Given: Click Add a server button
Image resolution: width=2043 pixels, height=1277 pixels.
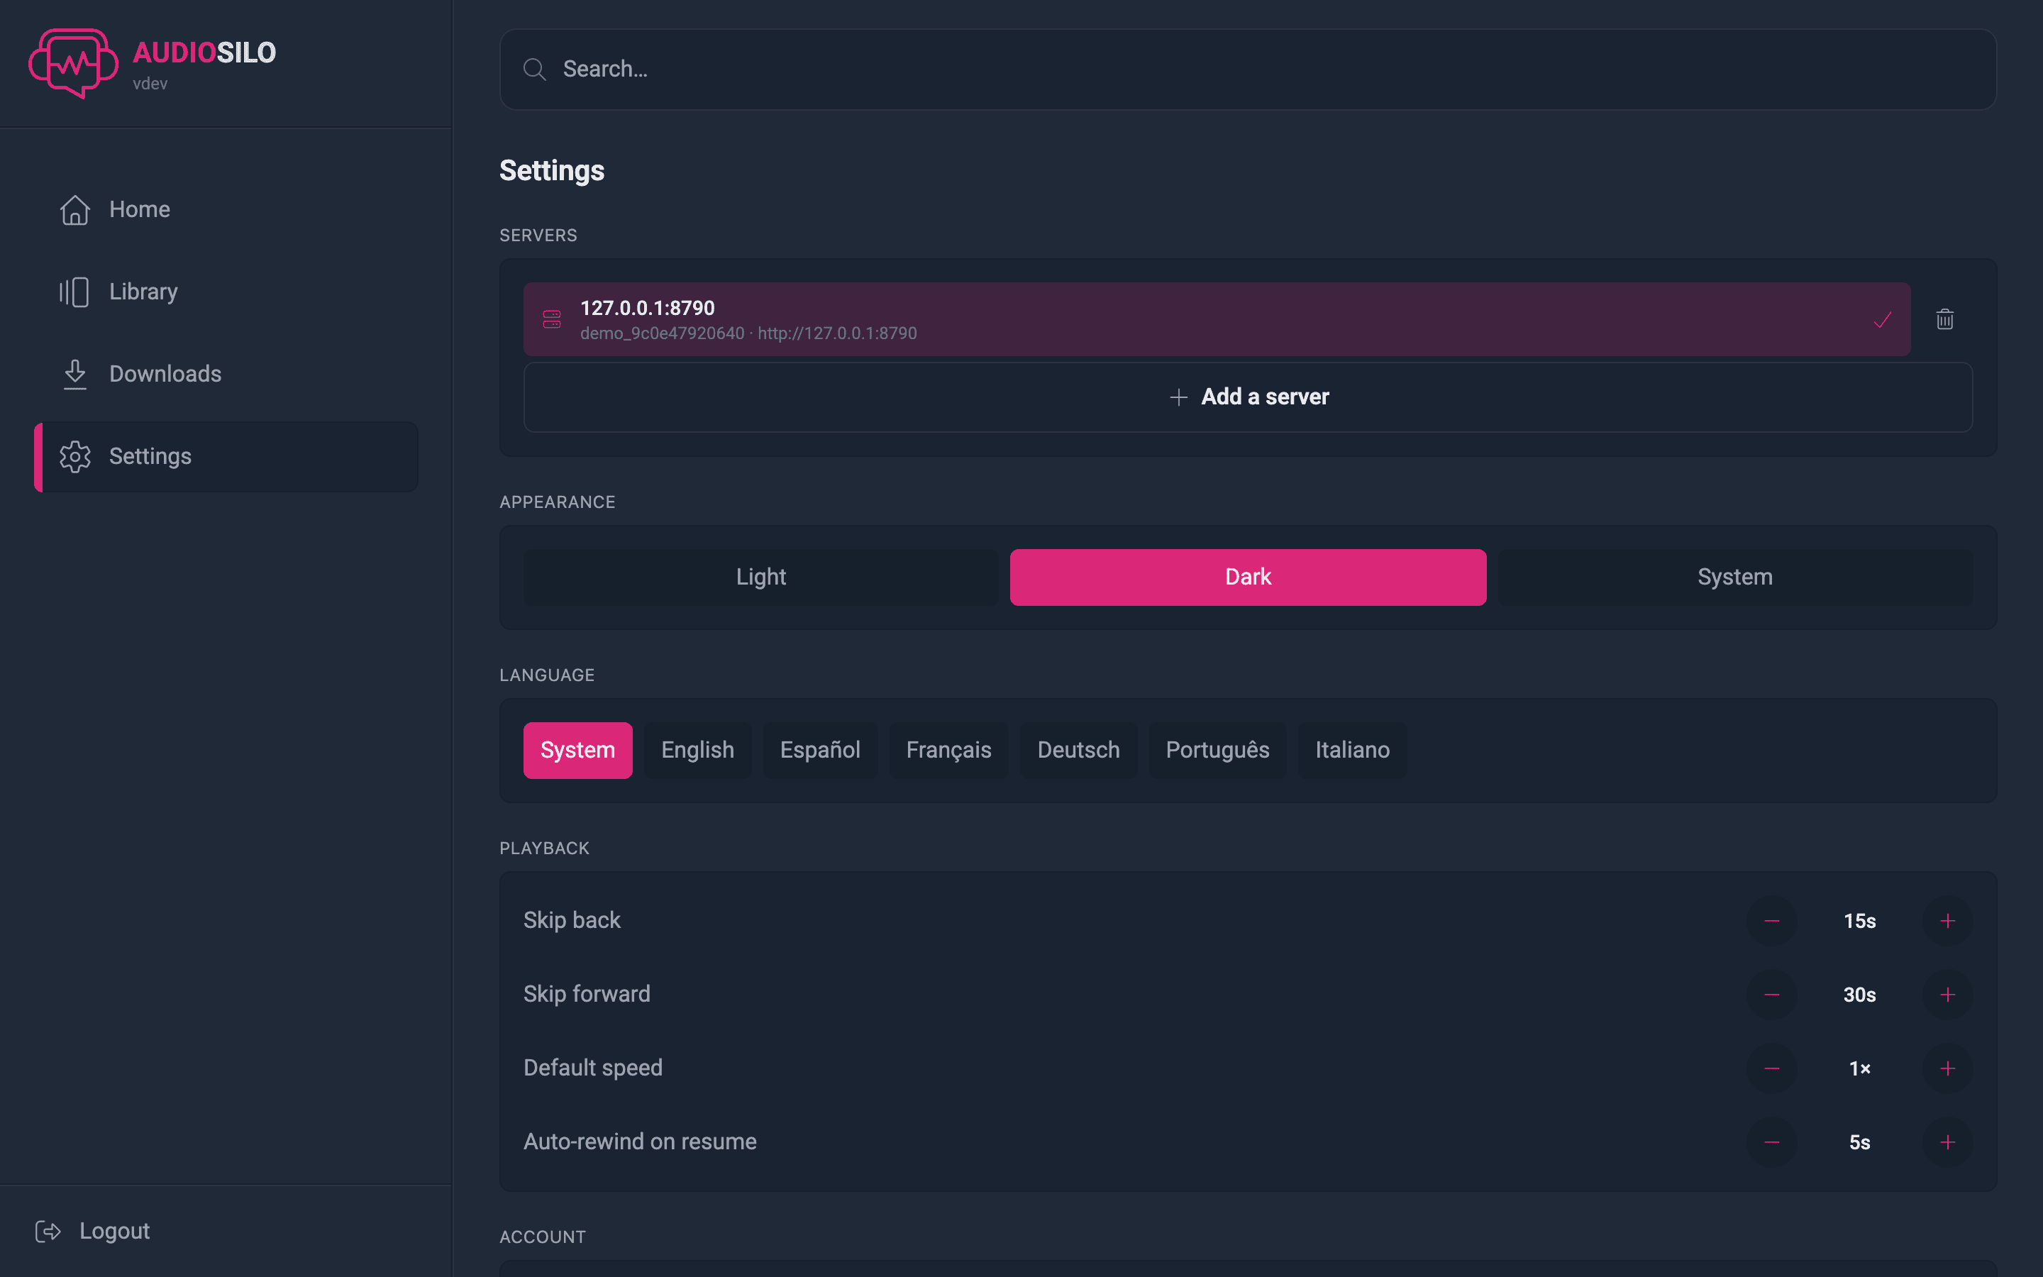Looking at the screenshot, I should point(1248,397).
